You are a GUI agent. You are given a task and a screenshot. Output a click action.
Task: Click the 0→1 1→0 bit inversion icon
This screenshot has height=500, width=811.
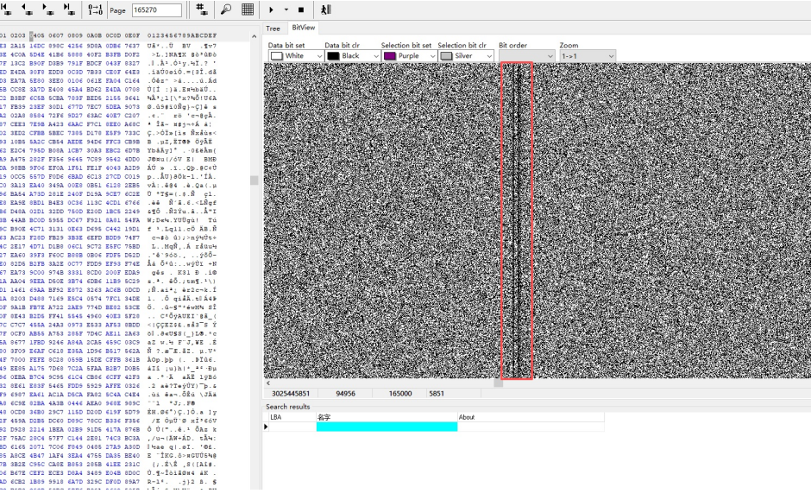(95, 9)
